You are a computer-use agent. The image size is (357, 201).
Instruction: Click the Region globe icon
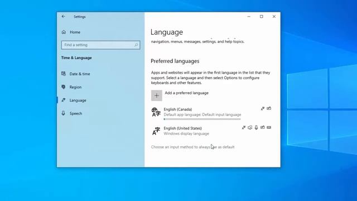click(64, 87)
